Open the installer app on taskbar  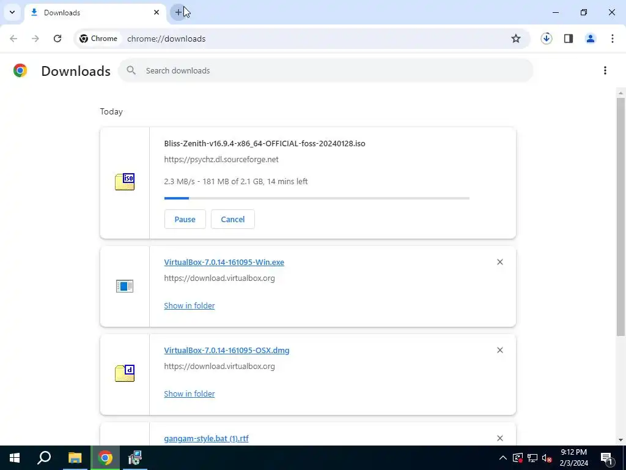135,458
